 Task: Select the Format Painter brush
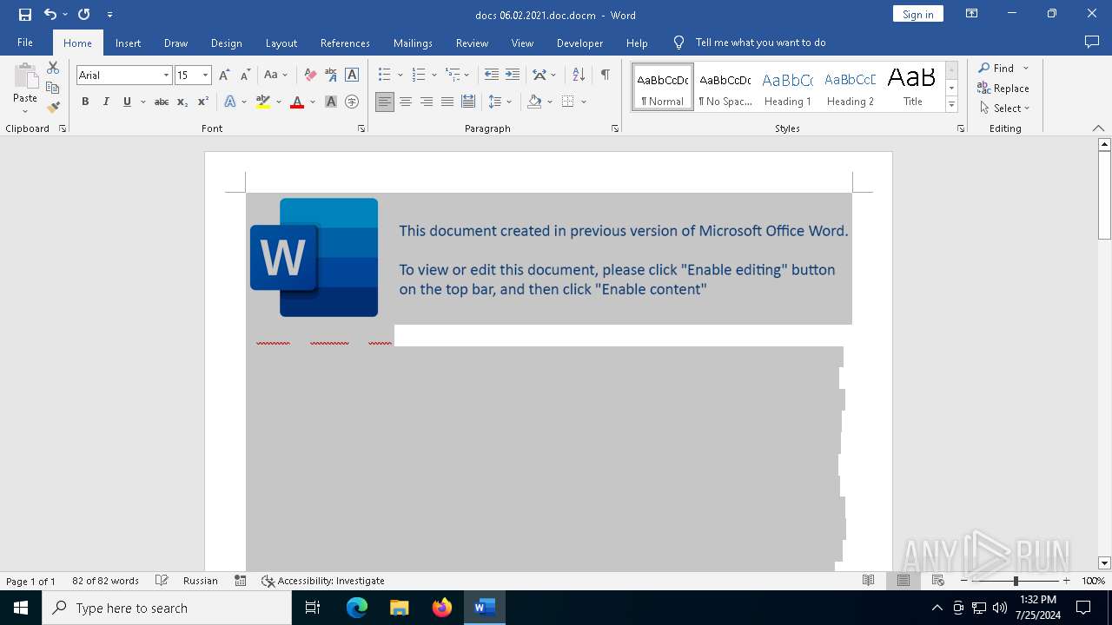pos(53,108)
